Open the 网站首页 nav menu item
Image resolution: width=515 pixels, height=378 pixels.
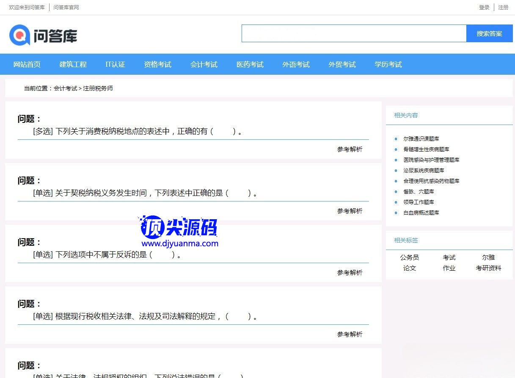(x=27, y=65)
